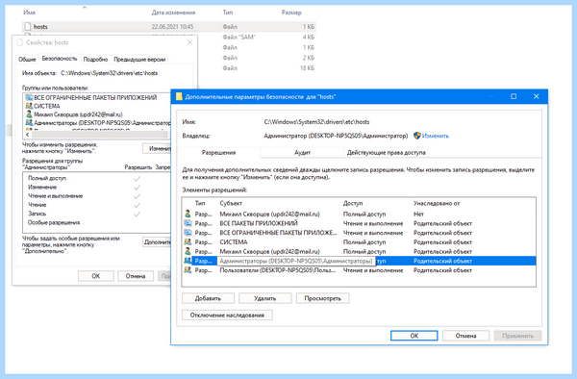Click the Добавить button
This screenshot has width=577, height=379.
[208, 298]
